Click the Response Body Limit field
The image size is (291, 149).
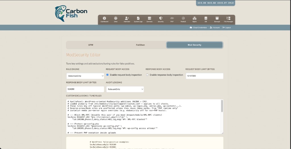tap(85, 89)
